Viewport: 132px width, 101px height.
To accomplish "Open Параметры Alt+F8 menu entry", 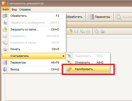I will (34, 62).
